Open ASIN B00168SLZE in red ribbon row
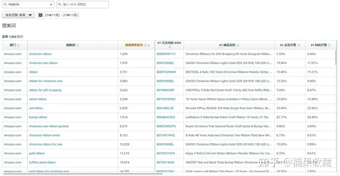 165,108
